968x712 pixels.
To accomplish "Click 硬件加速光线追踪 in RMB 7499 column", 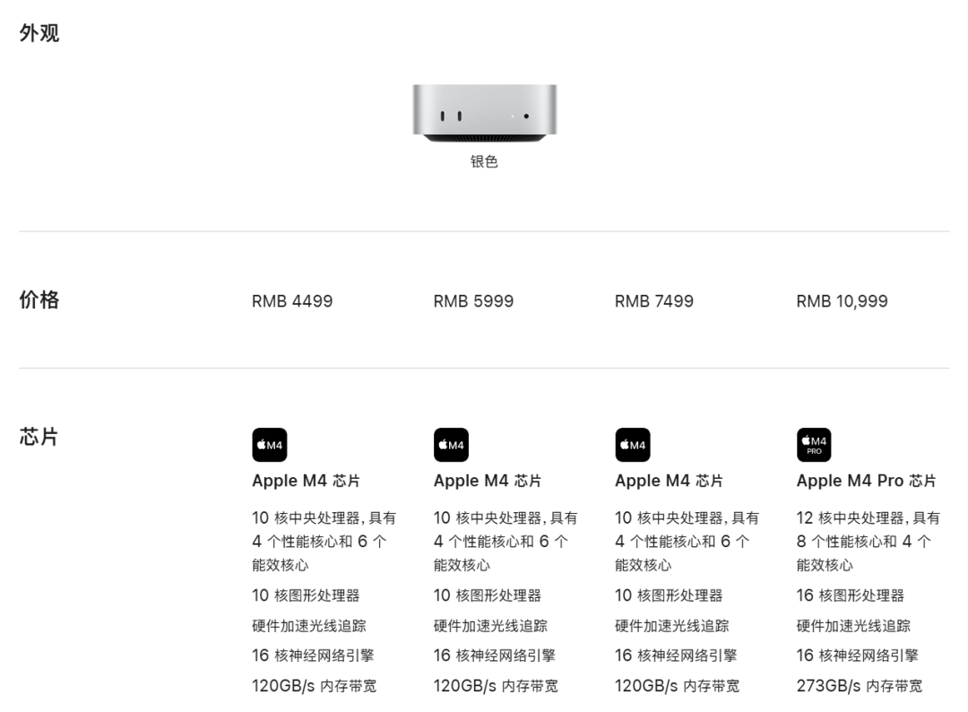I will click(x=671, y=626).
